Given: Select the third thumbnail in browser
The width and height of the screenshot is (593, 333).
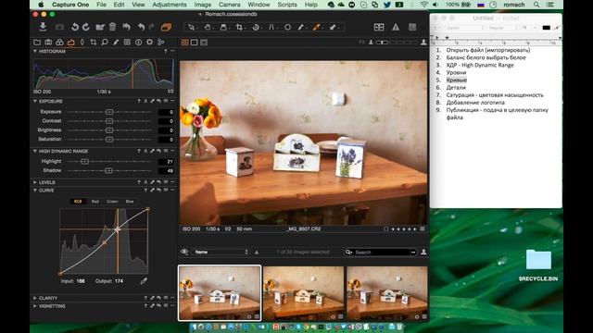Looking at the screenshot, I should pos(387,293).
